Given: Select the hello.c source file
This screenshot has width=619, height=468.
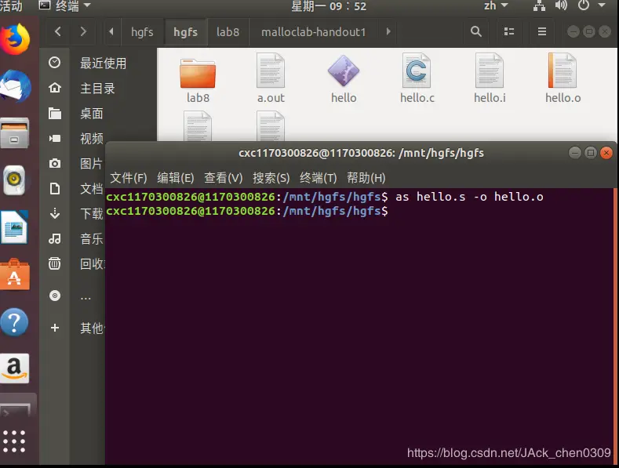Looking at the screenshot, I should coord(417,78).
